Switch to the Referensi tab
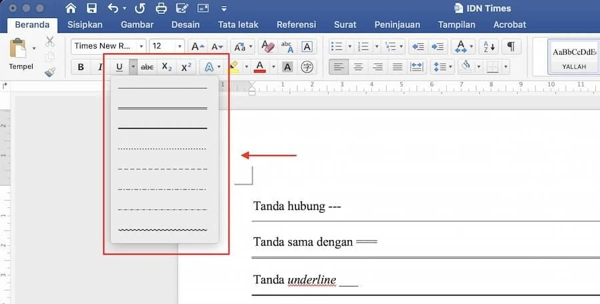Viewport: 600px width, 304px height. [296, 25]
